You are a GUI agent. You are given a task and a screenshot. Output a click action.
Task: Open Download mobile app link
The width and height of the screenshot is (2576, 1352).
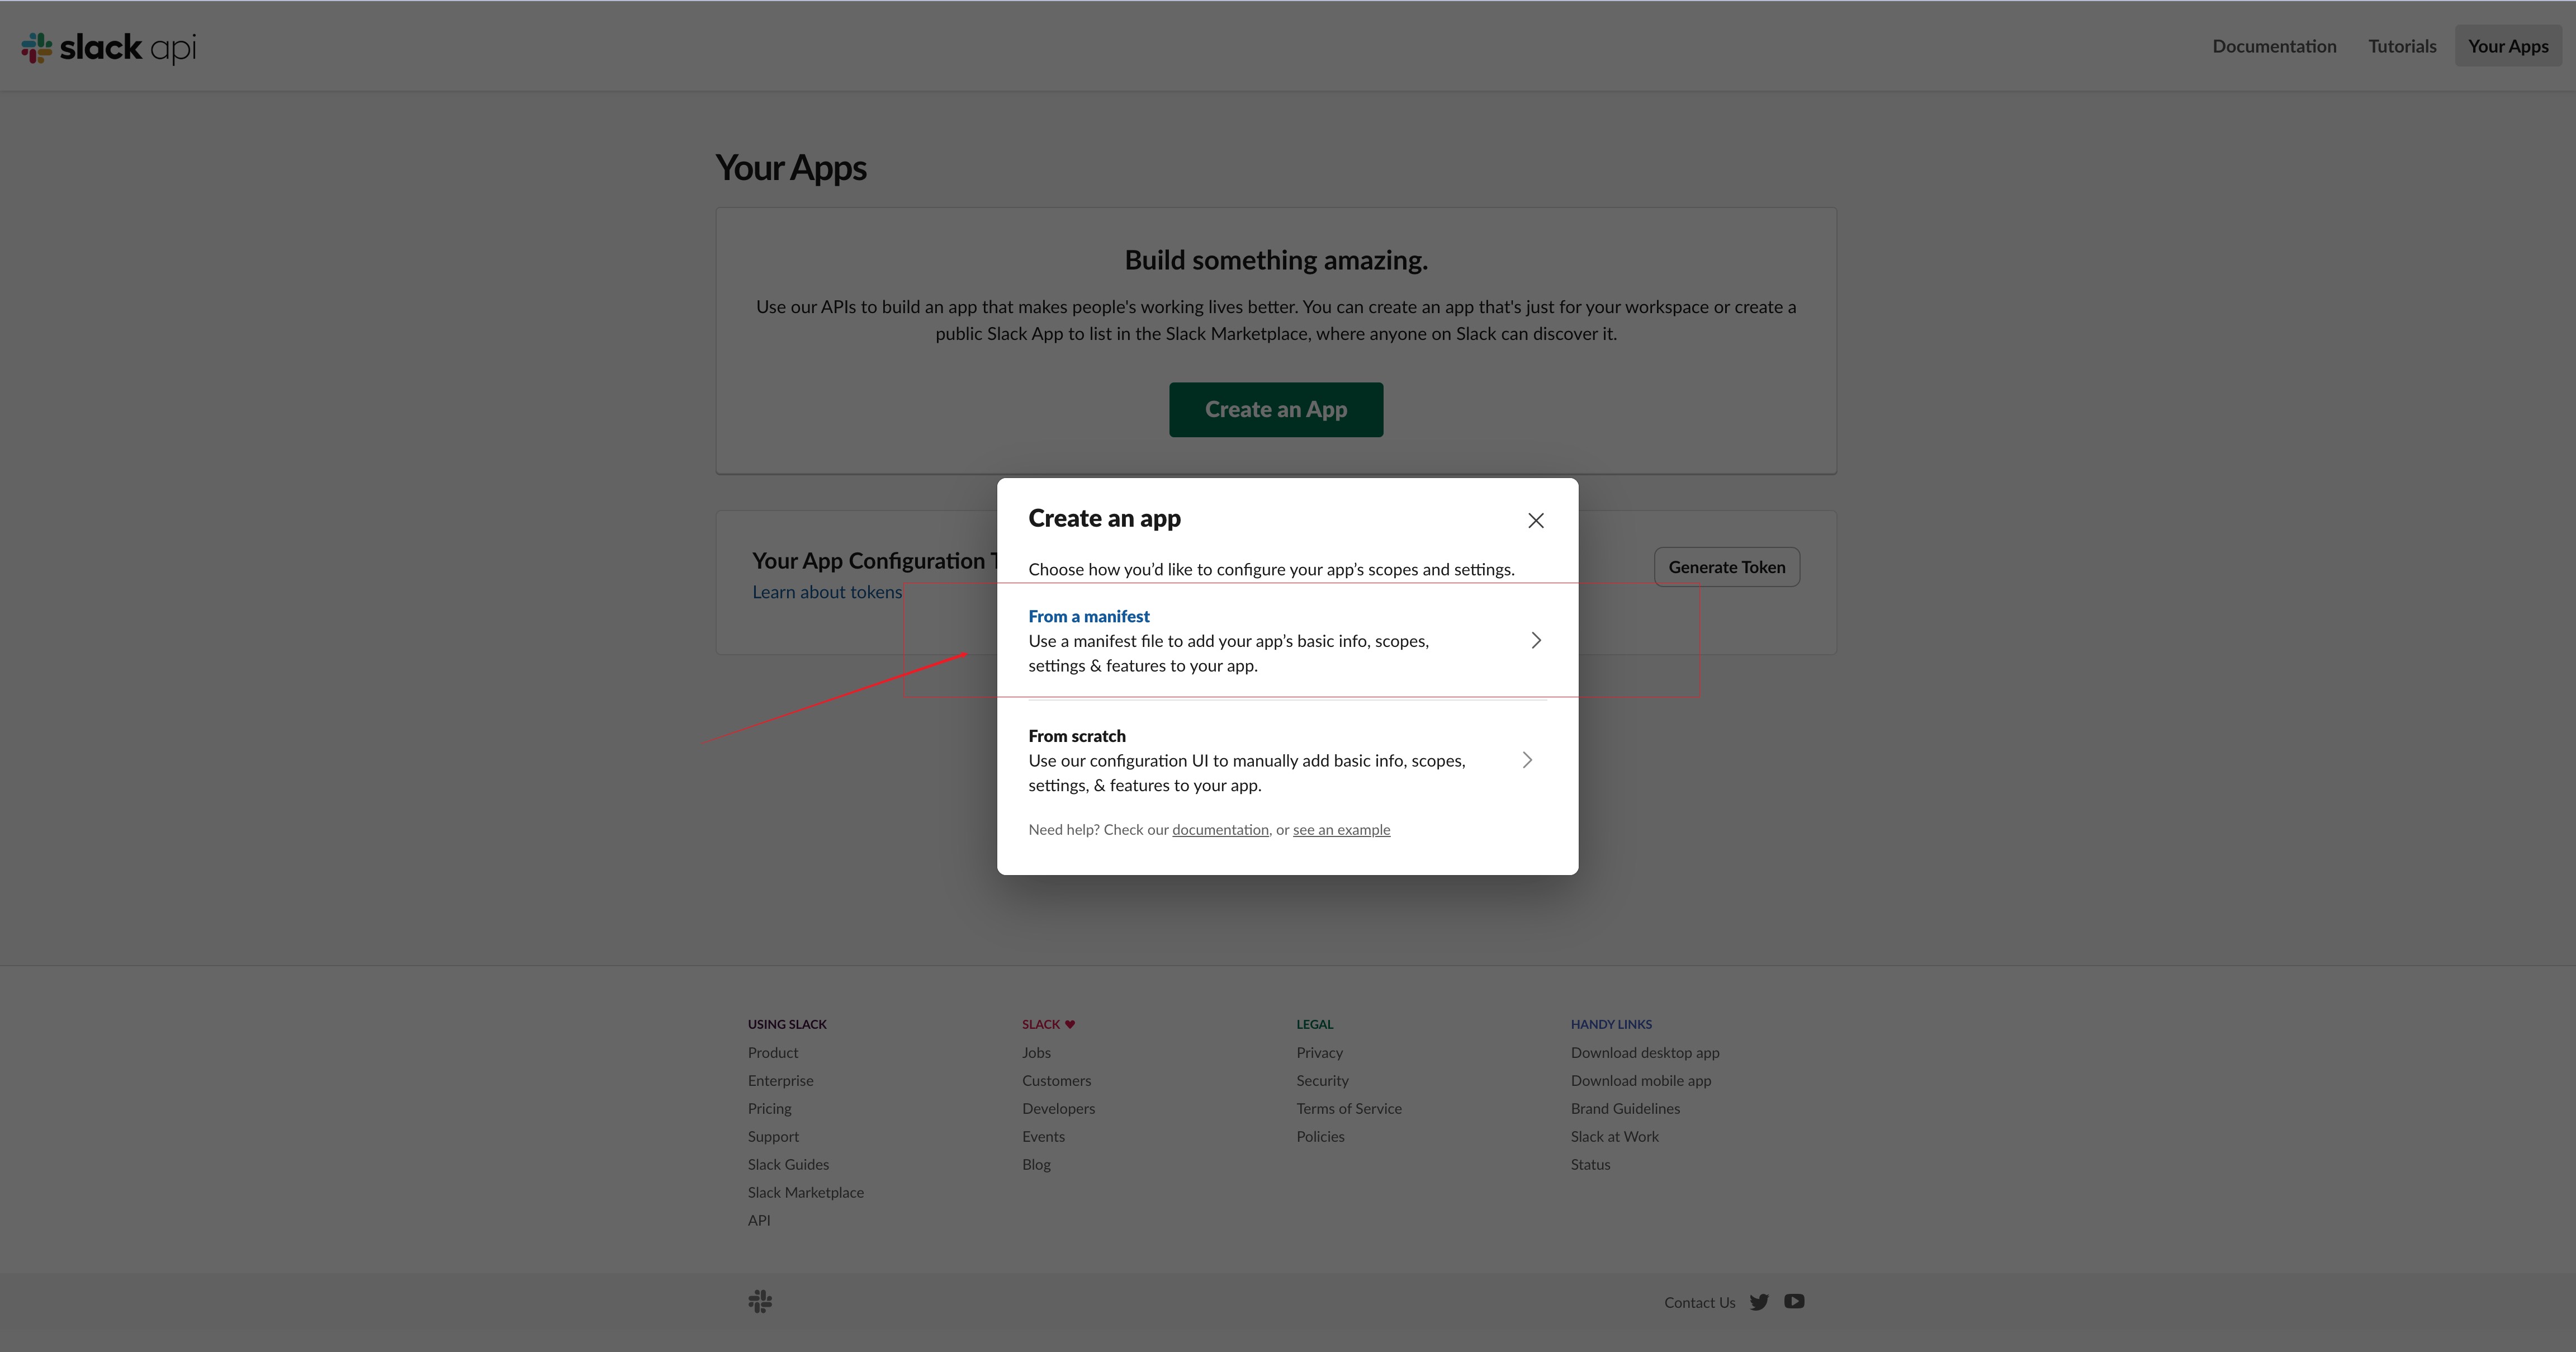(x=1641, y=1081)
